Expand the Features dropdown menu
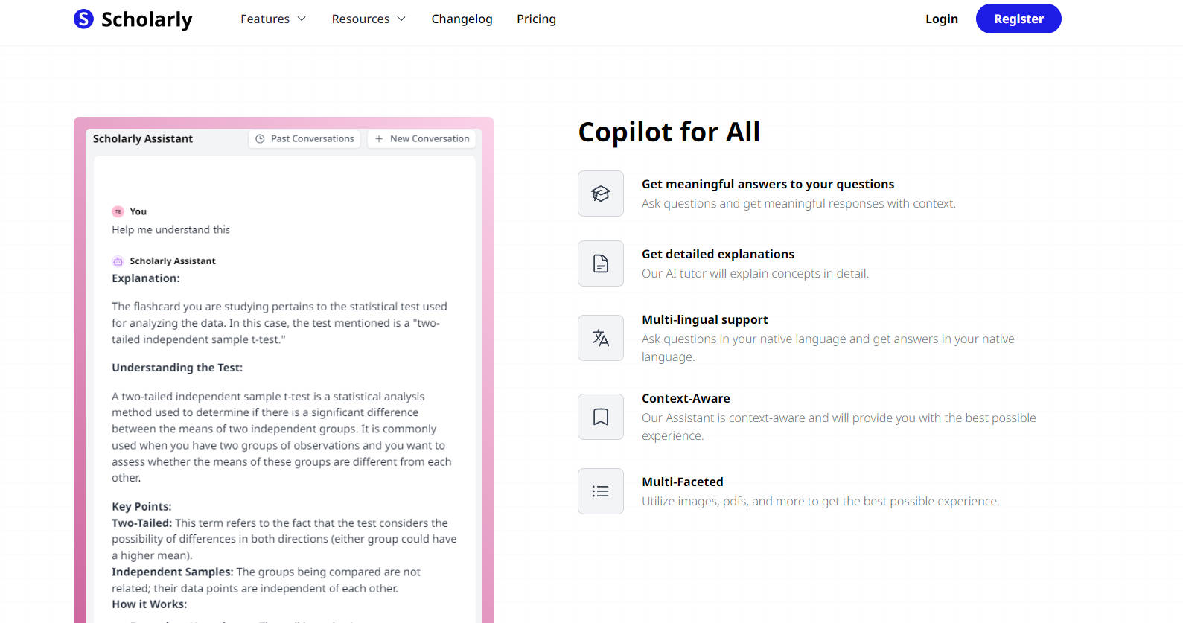 click(272, 19)
